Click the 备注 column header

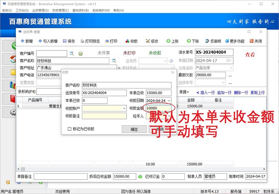218,100
